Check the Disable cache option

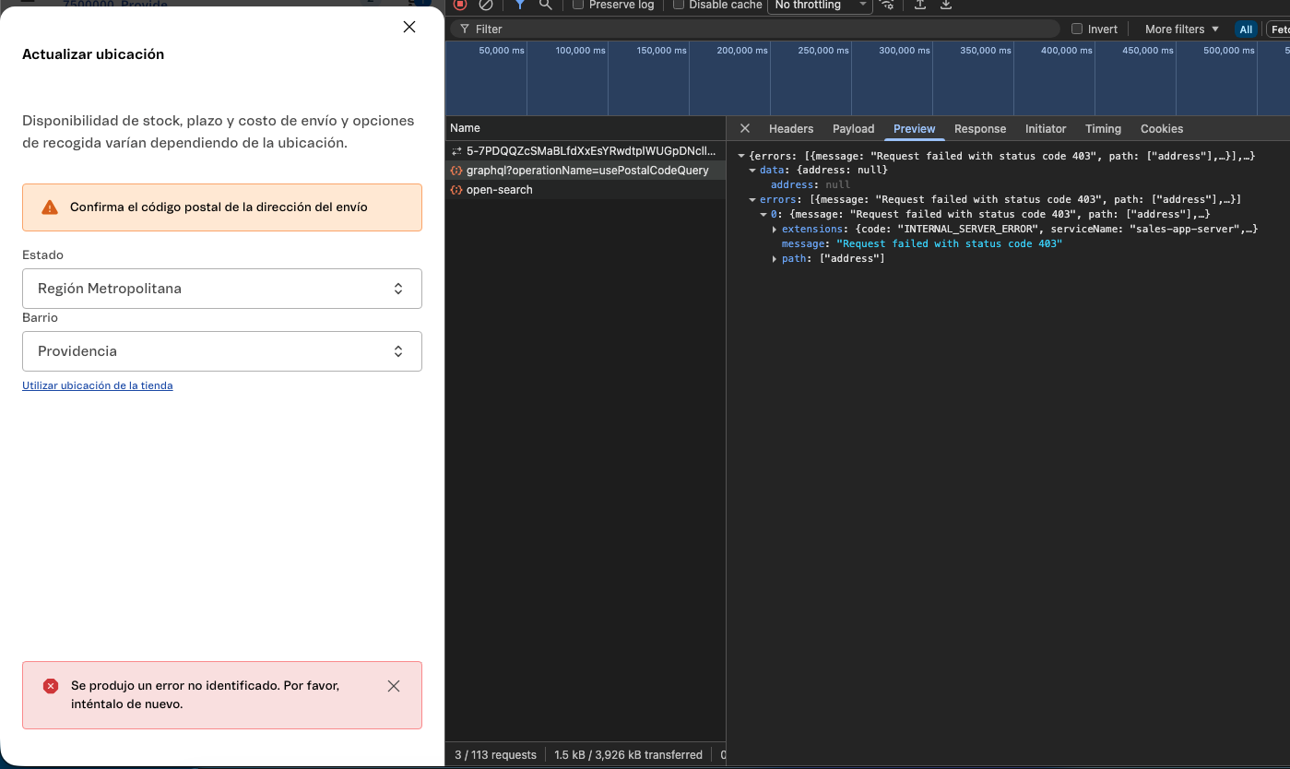679,5
